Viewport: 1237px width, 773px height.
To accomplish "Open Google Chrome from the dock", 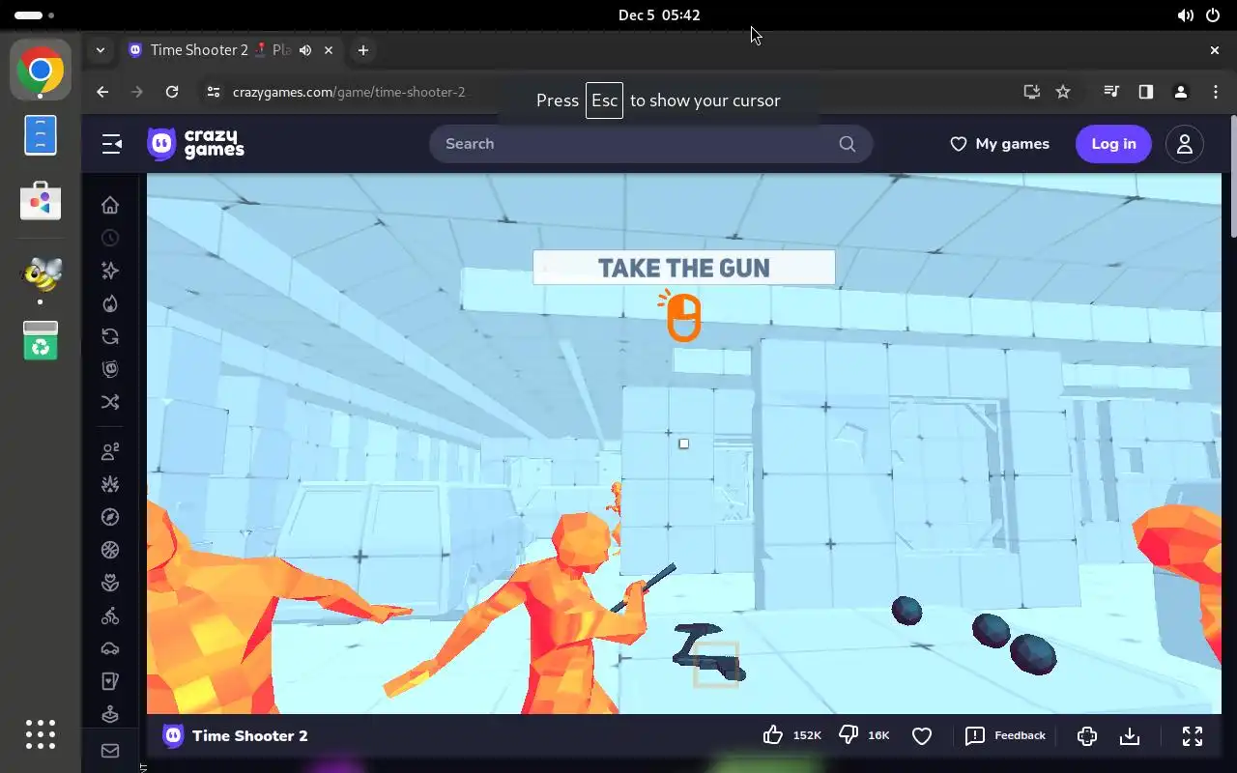I will click(x=41, y=70).
